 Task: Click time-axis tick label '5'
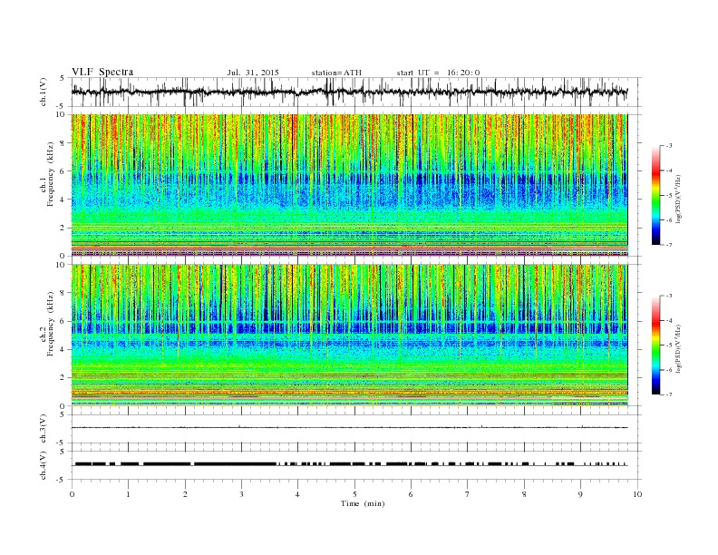tap(354, 494)
